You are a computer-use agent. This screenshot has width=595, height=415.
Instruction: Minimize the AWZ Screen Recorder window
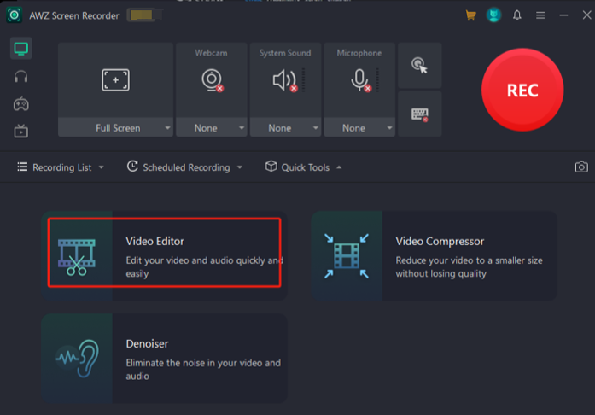point(563,15)
